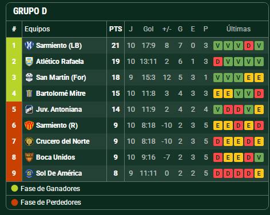Open the Atlético Rafaela team name link
The height and width of the screenshot is (215, 270).
point(59,62)
